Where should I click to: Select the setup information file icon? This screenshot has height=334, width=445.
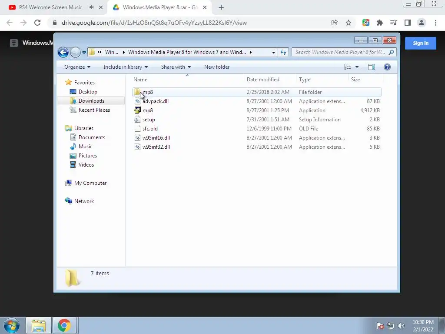pos(137,119)
